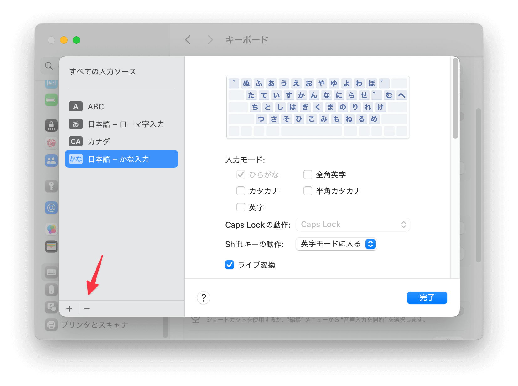The image size is (518, 386).
Task: Open the Shiftキーの動作 dropdown
Action: tap(336, 244)
